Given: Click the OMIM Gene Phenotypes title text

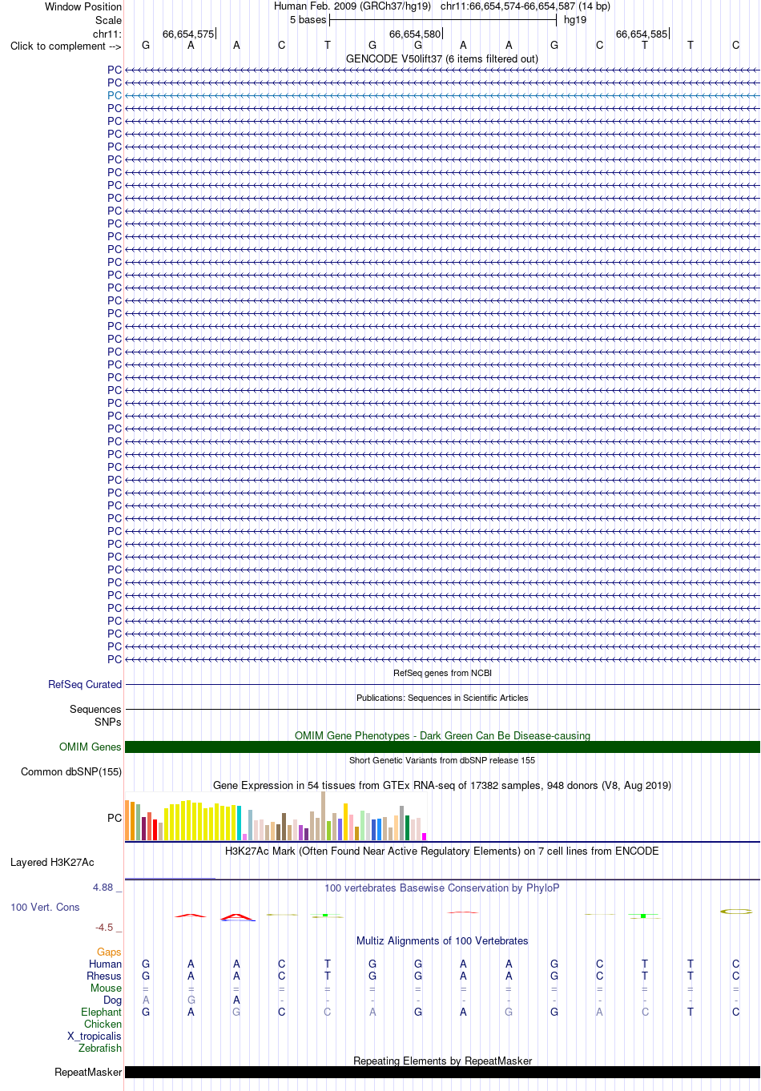Looking at the screenshot, I should tap(442, 735).
